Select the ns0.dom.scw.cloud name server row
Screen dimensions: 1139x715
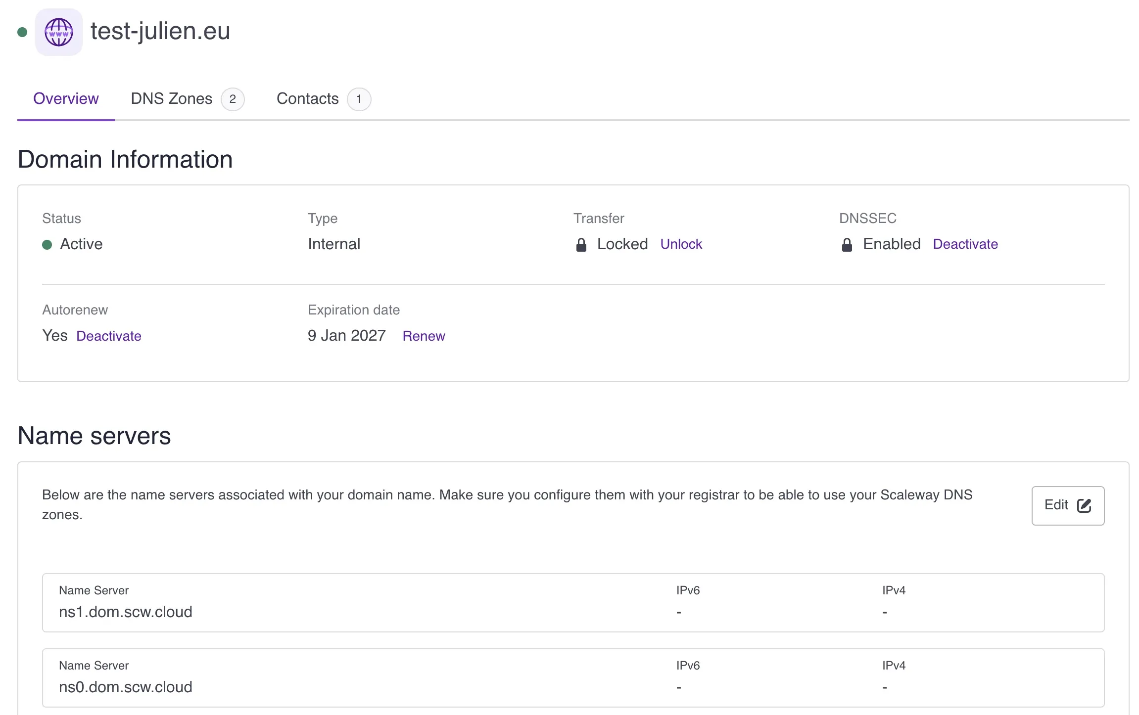tap(569, 678)
